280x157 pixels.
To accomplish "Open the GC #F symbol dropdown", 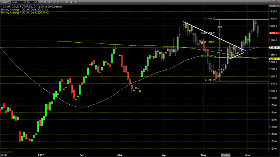I will tap(17, 2).
